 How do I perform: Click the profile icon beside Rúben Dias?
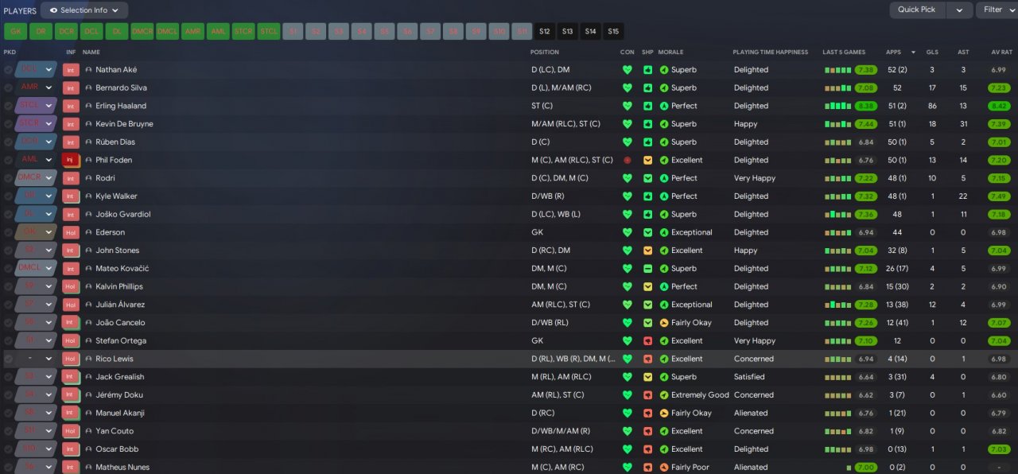click(89, 142)
